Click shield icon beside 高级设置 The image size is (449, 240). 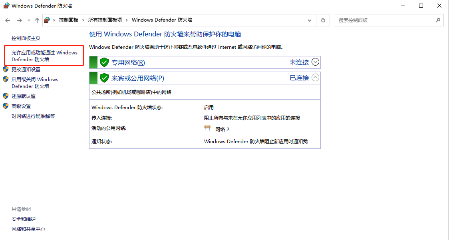(6, 106)
